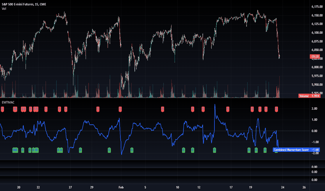The height and width of the screenshot is (191, 325).
Task: Click the red Volume axis label
Action: tap(304, 96)
